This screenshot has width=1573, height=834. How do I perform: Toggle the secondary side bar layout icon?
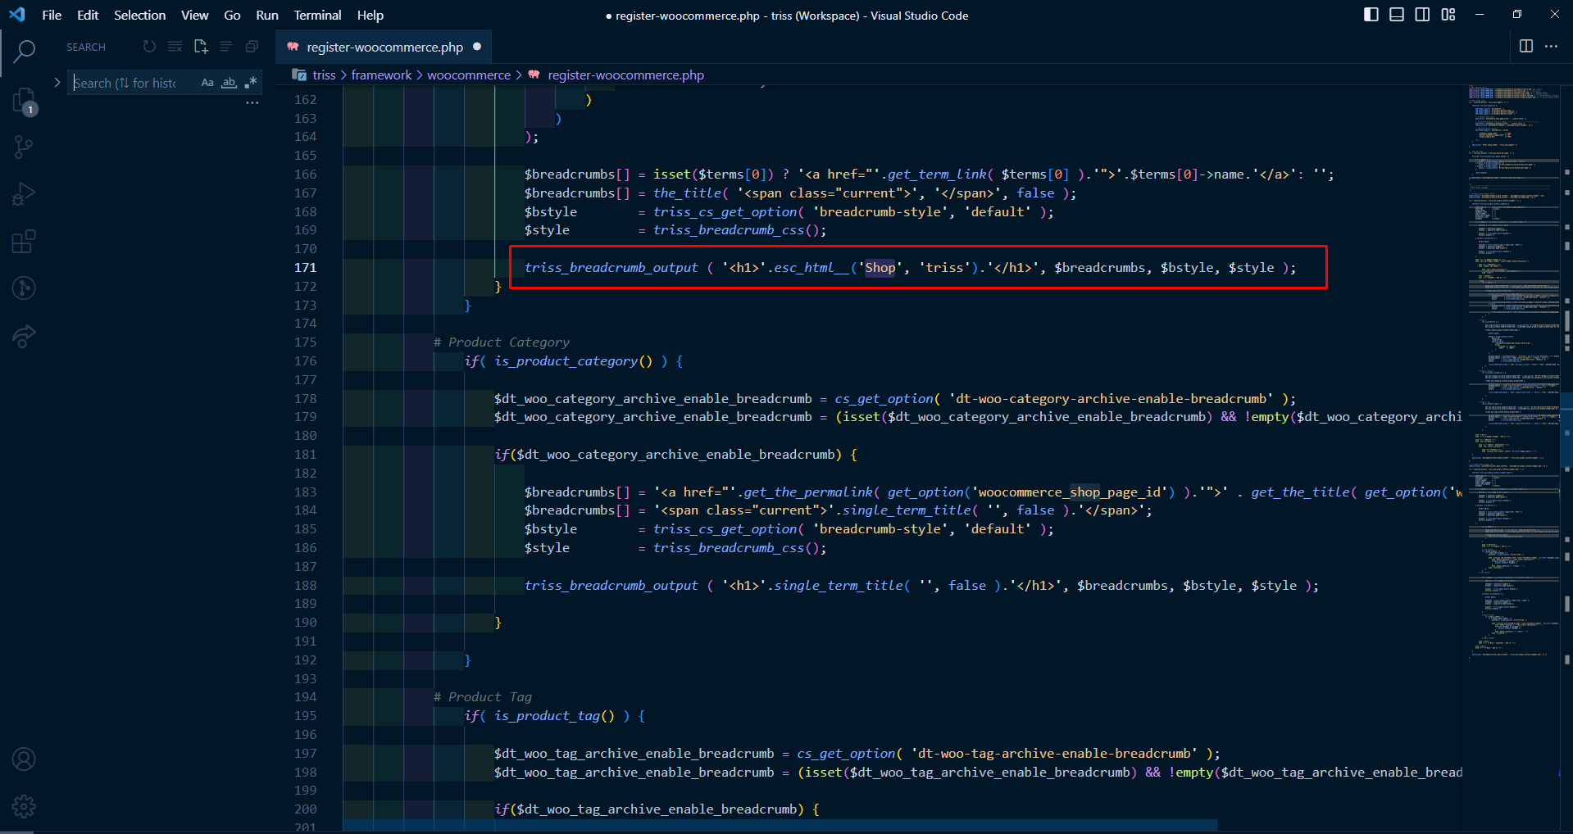(1422, 15)
